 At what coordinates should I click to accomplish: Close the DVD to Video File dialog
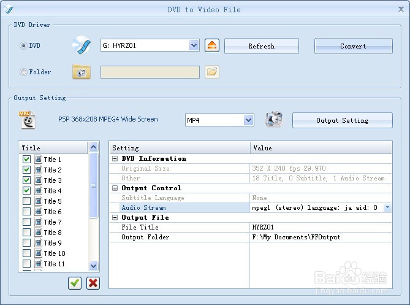tap(401, 9)
